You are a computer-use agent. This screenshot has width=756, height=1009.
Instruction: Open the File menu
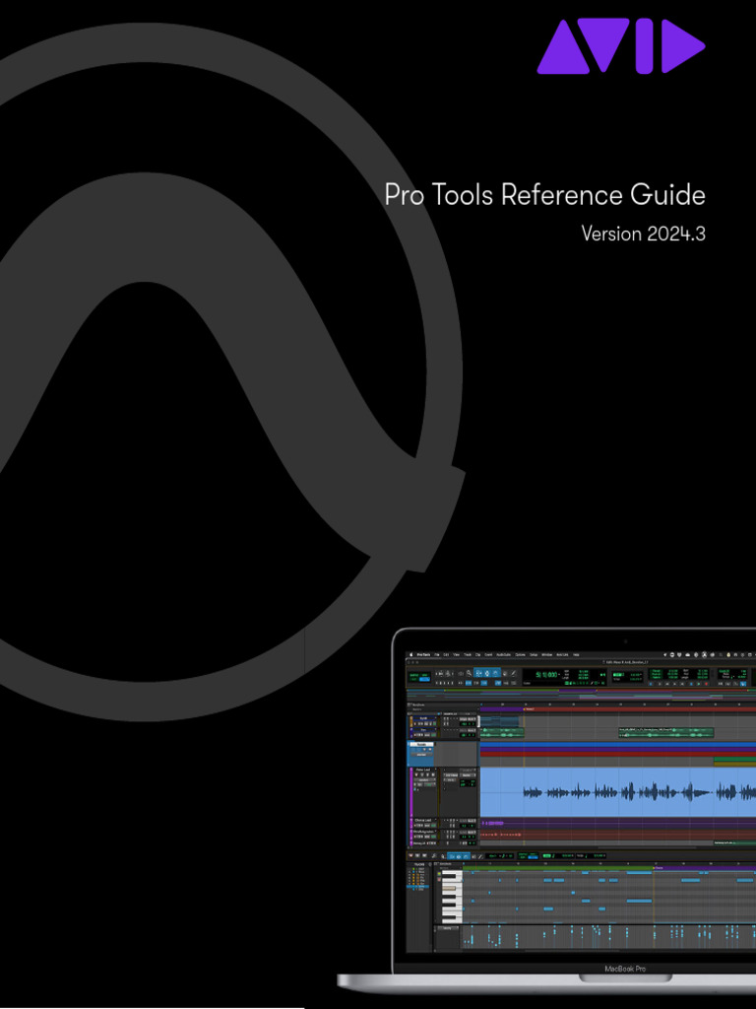[x=437, y=653]
